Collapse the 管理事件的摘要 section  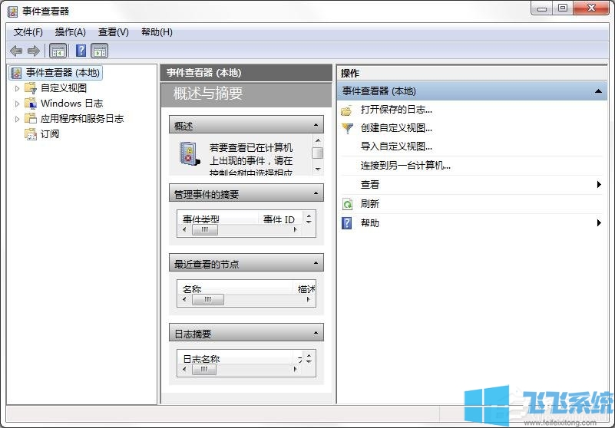coord(316,194)
